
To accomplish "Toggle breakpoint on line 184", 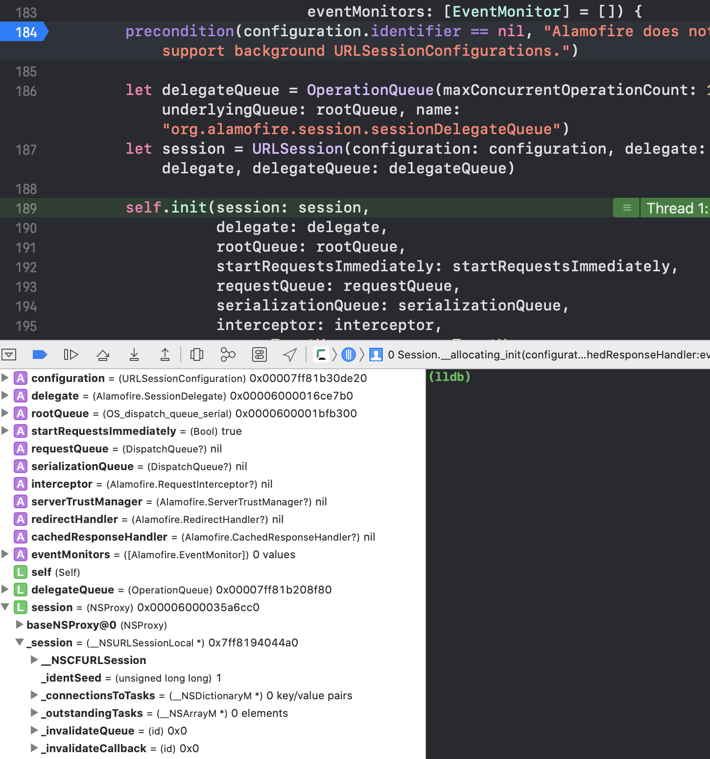I will pyautogui.click(x=24, y=32).
